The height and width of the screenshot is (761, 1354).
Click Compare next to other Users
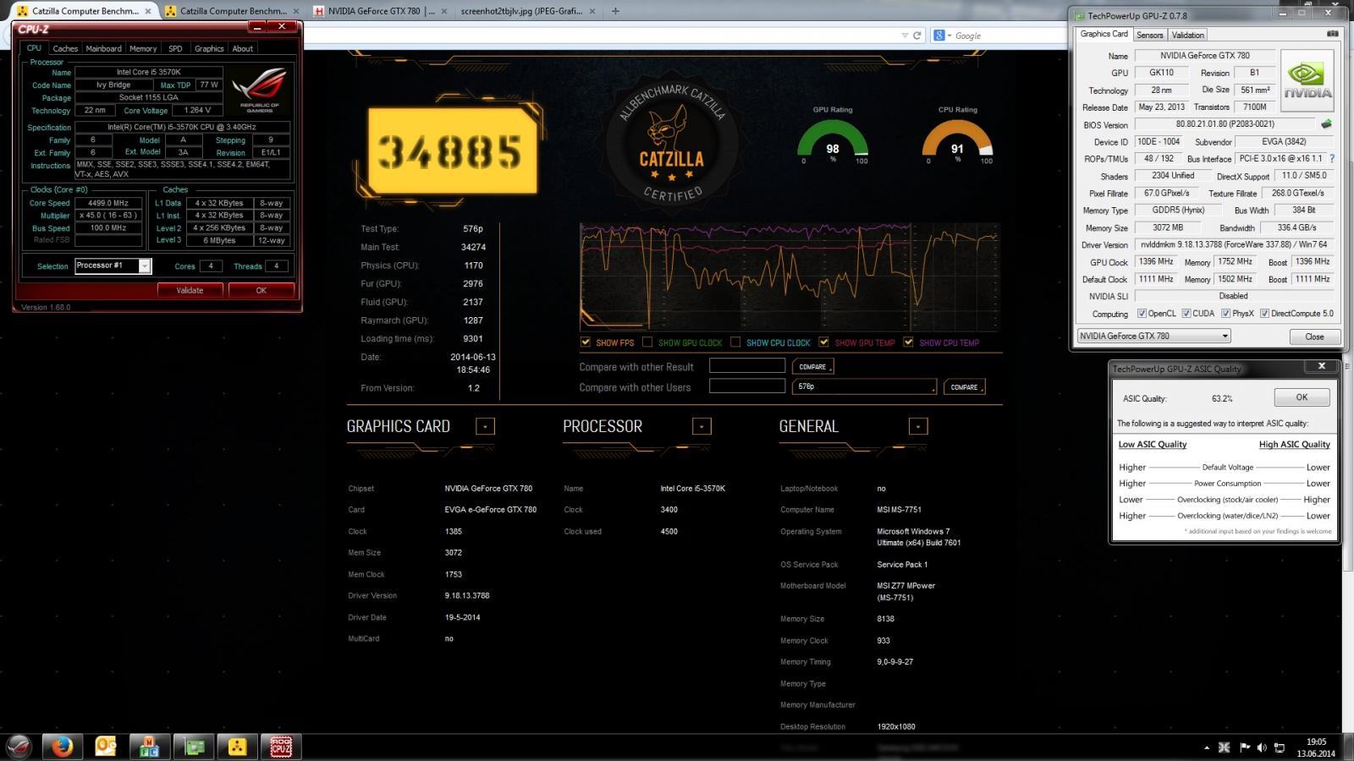pyautogui.click(x=964, y=387)
